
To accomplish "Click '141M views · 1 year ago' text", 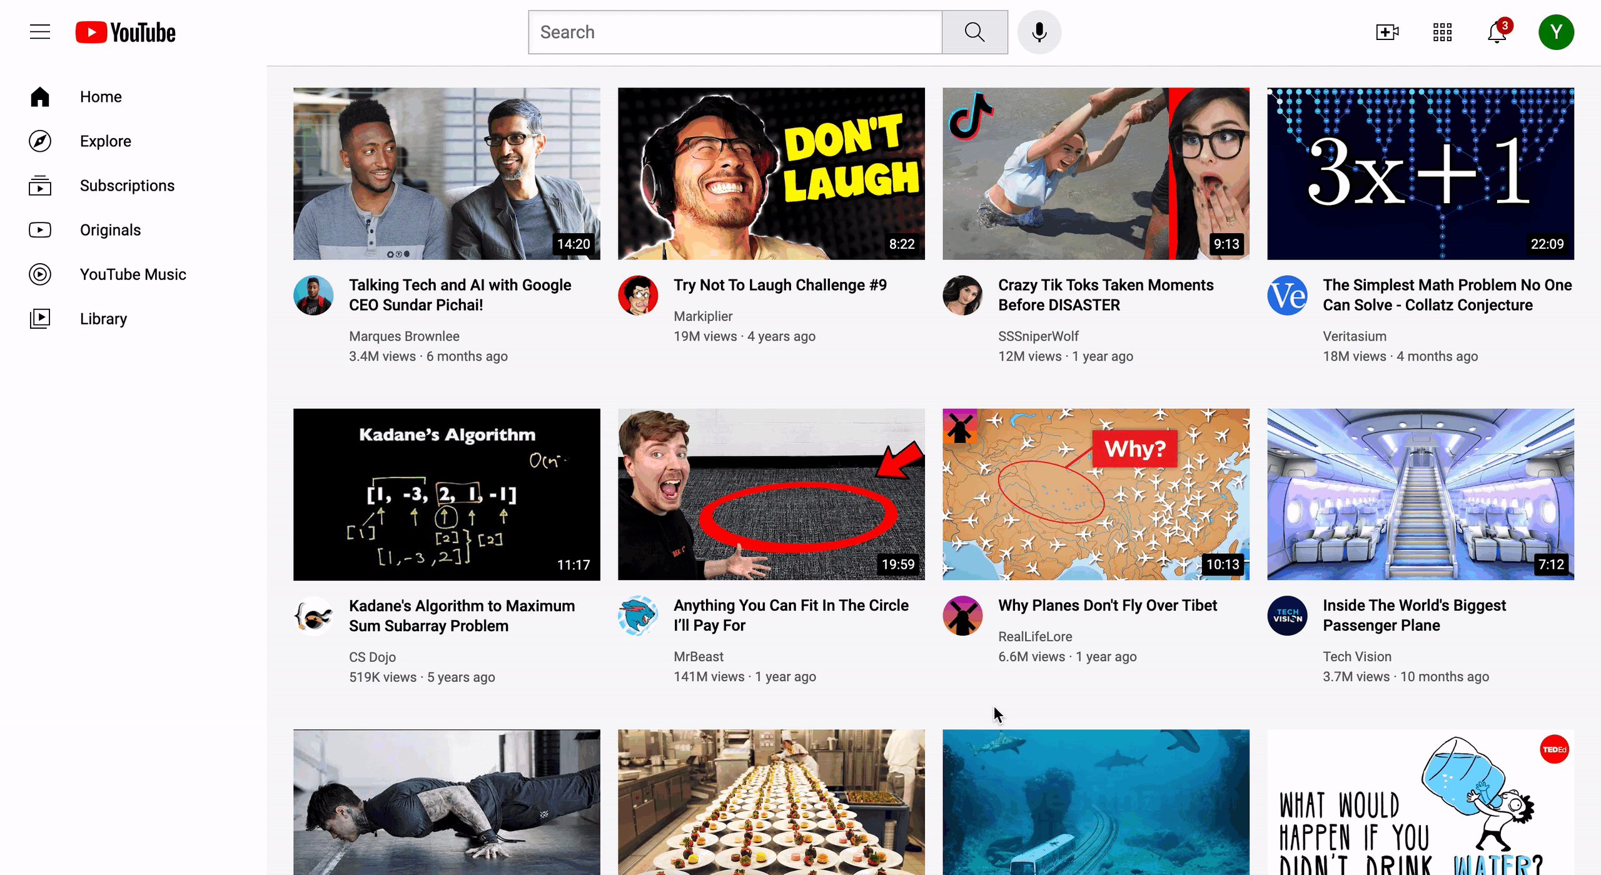I will [744, 676].
